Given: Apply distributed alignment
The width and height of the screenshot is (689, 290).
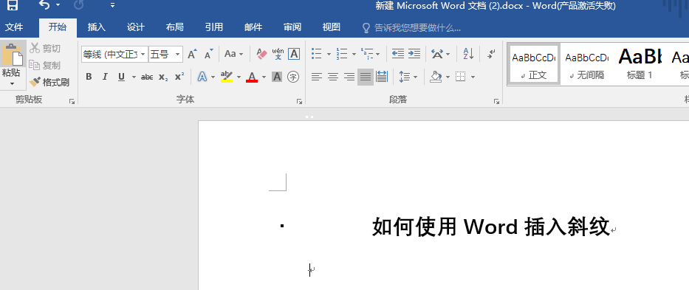Looking at the screenshot, I should (382, 77).
